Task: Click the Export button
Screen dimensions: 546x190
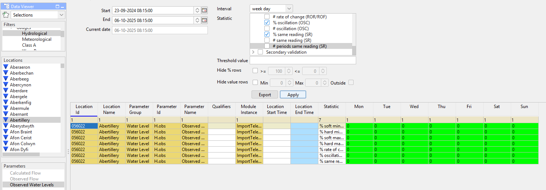Action: 265,94
